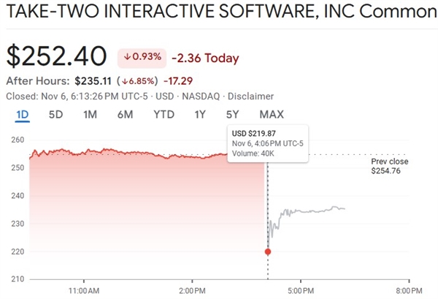Switch to the 1Y chart view

199,114
